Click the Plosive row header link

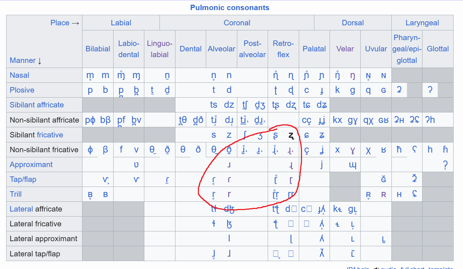[22, 90]
